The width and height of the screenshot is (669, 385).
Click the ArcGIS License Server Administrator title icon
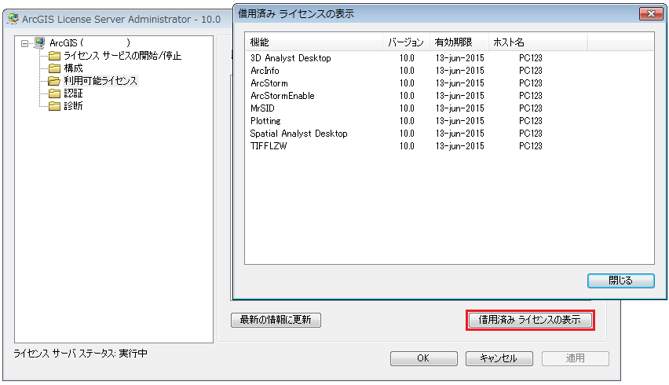click(13, 19)
